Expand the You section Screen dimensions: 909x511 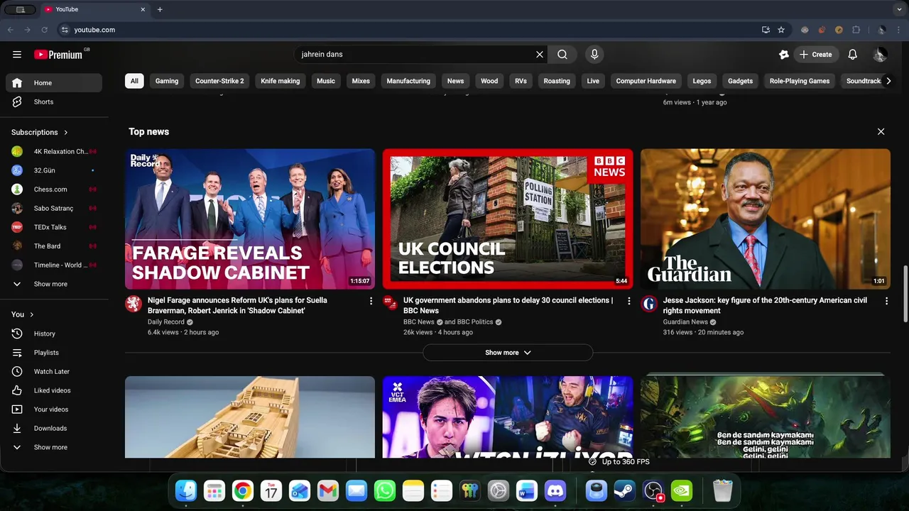[x=23, y=314]
